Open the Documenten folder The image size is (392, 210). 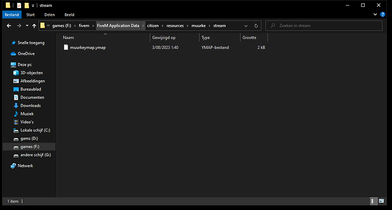(32, 98)
